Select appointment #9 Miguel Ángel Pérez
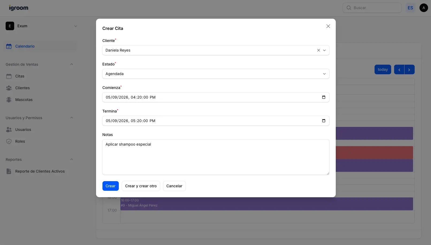 pyautogui.click(x=266, y=204)
